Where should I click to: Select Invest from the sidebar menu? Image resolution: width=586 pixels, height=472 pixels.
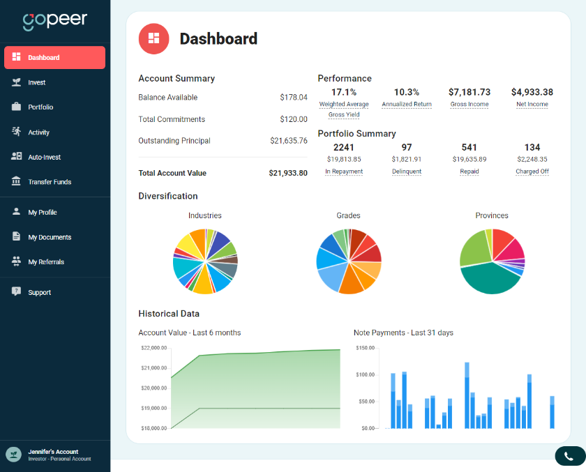(37, 82)
